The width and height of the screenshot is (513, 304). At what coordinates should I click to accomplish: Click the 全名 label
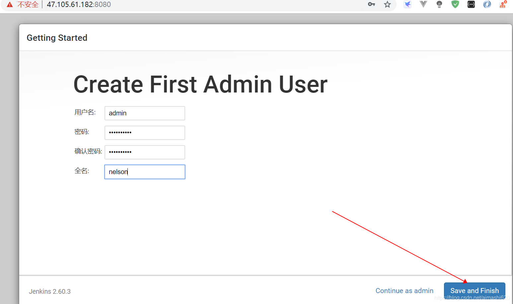82,171
